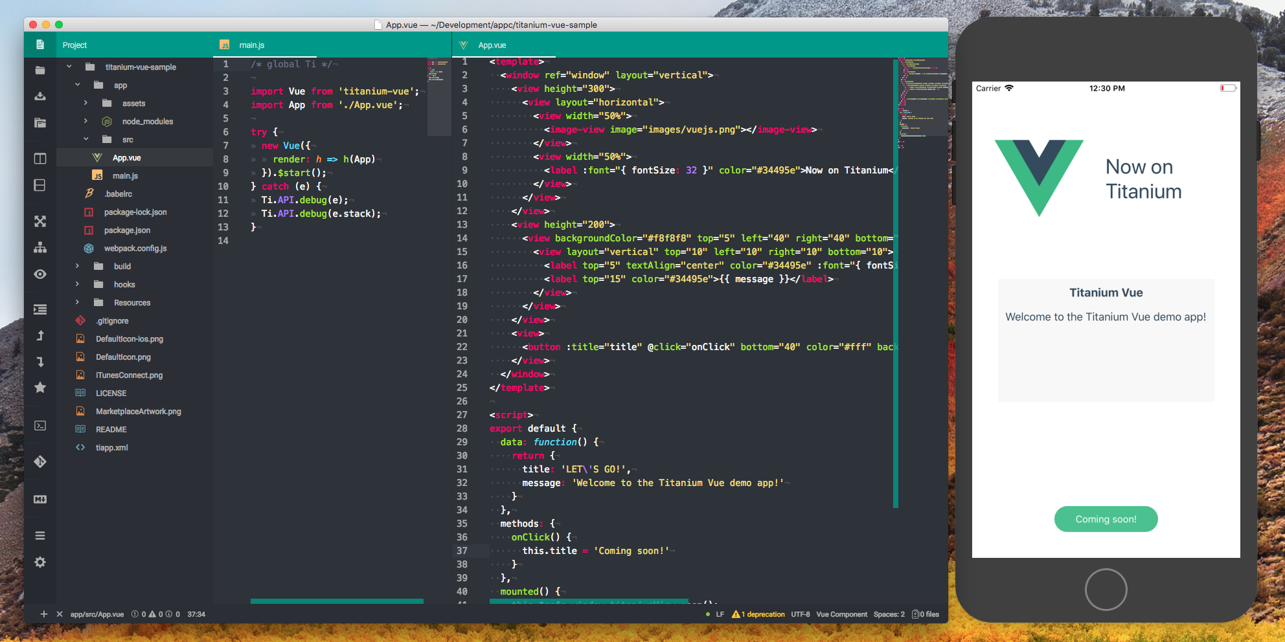This screenshot has height=642, width=1285.
Task: Expand the Resources folder
Action: [78, 302]
